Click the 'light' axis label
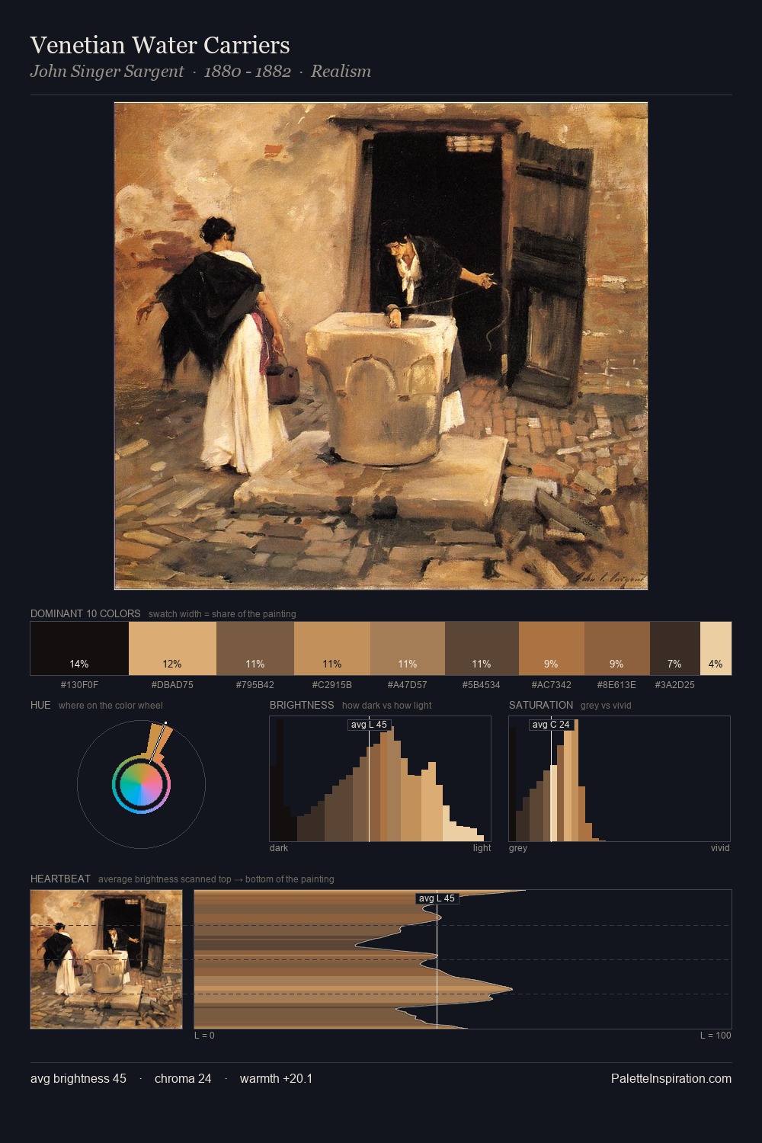 click(x=482, y=848)
